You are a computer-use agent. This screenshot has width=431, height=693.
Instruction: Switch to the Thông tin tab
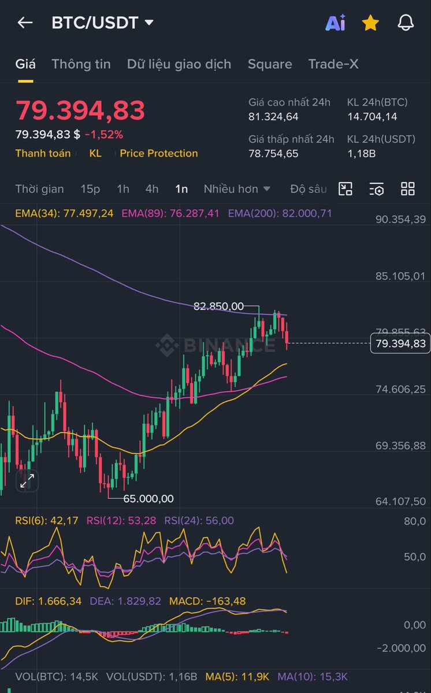[81, 64]
